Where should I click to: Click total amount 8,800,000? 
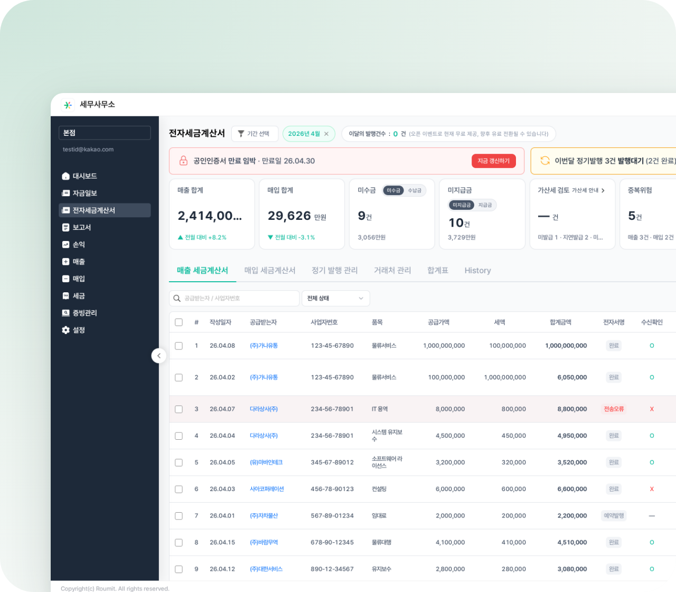[x=572, y=409]
